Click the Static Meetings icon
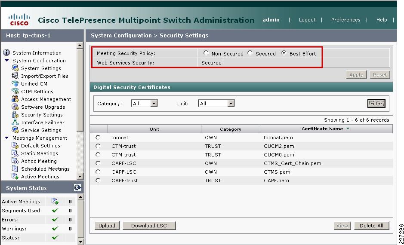 click(x=15, y=153)
